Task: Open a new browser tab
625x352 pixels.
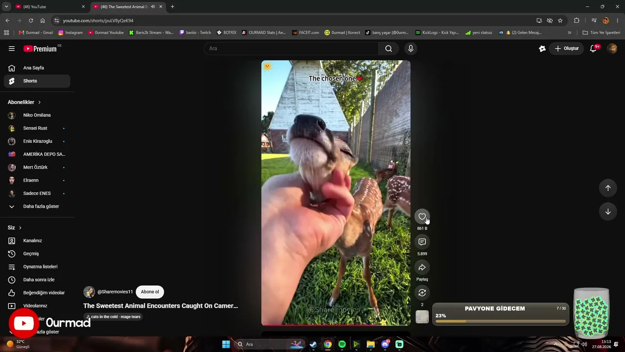Action: [x=172, y=7]
